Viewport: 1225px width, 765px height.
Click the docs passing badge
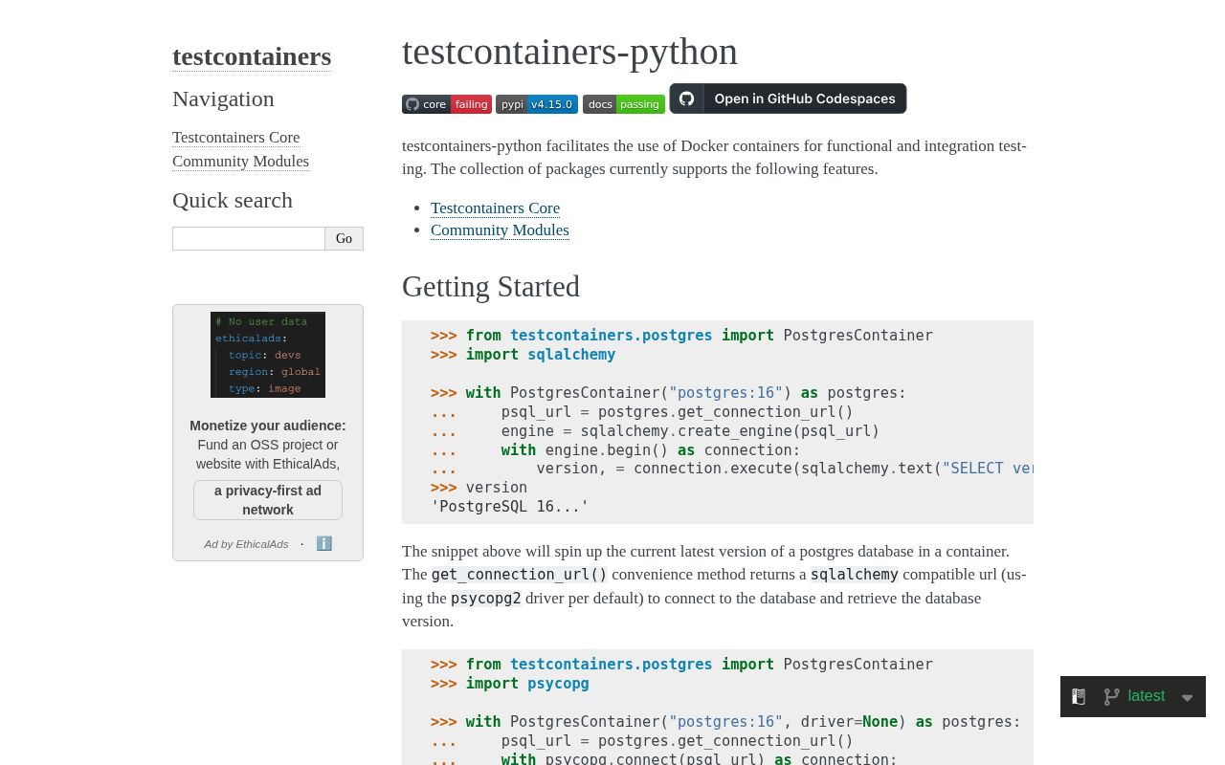click(x=624, y=104)
